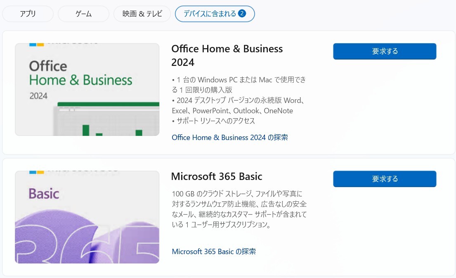The image size is (456, 278).
Task: Click the Office Home & Business product thumbnail
Action: 87,89
